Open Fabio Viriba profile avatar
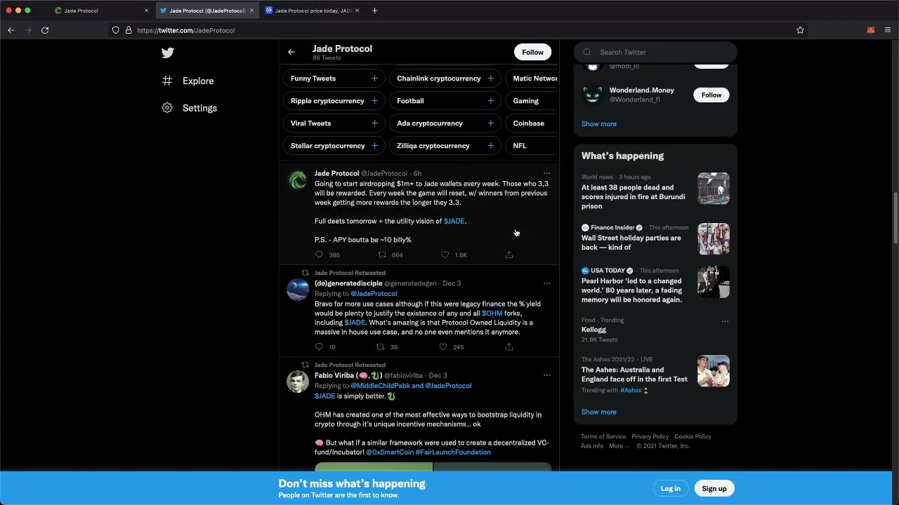899x505 pixels. 298,382
